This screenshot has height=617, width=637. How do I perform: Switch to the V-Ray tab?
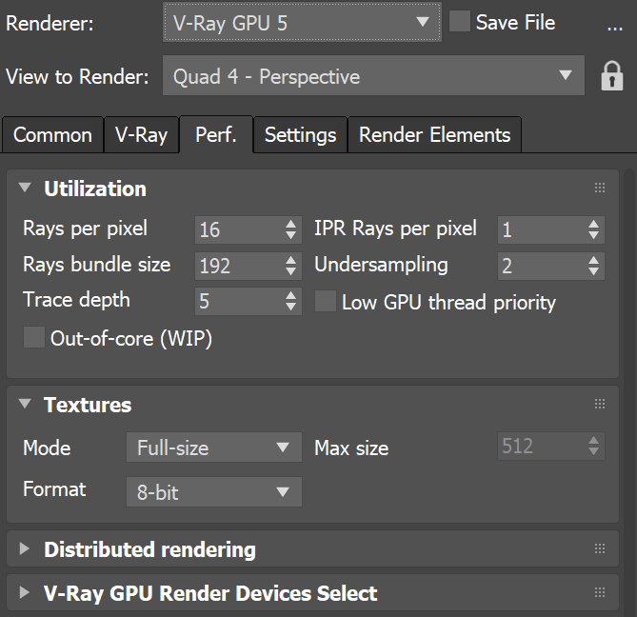click(141, 135)
